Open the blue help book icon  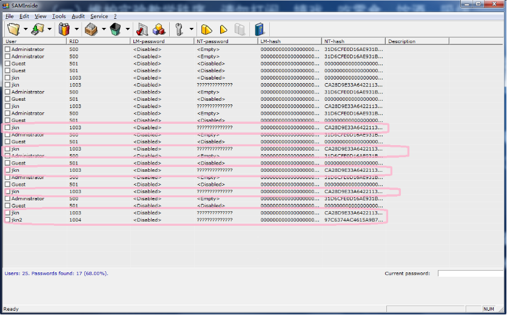(260, 30)
